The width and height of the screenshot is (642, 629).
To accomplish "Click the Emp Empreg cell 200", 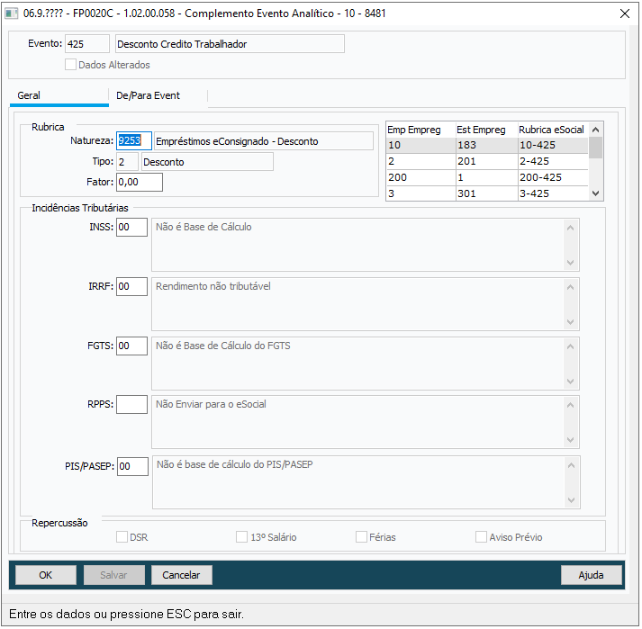I will [420, 177].
